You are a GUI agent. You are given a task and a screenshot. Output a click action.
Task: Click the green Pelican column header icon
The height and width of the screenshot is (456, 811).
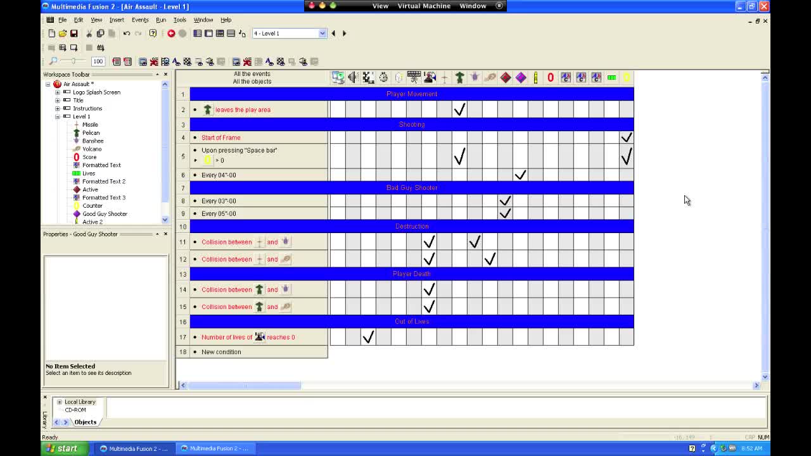tap(459, 77)
